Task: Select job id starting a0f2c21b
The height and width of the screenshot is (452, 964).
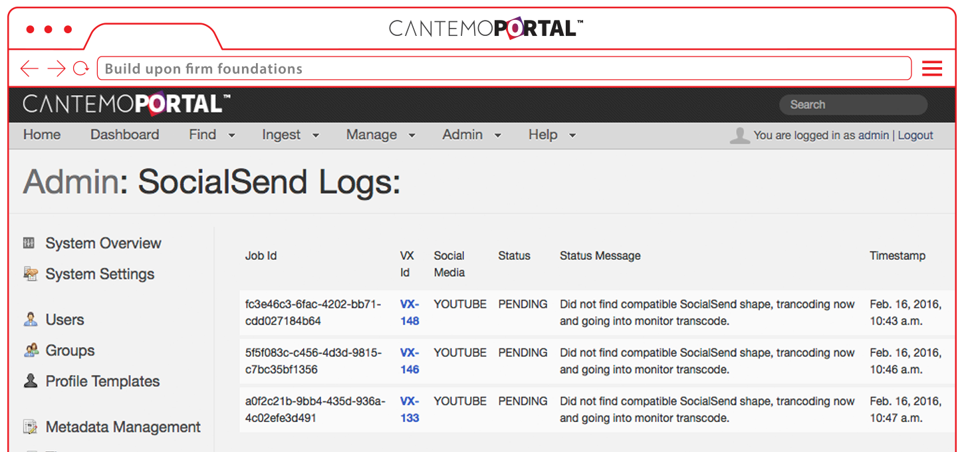Action: point(315,409)
